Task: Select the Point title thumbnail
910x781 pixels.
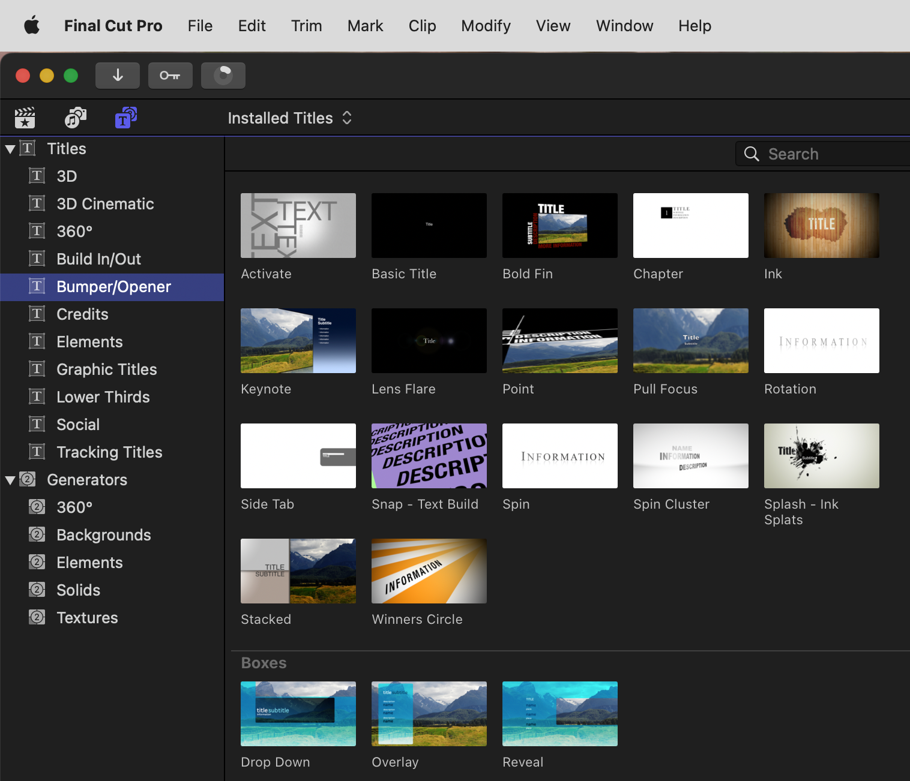Action: click(560, 341)
